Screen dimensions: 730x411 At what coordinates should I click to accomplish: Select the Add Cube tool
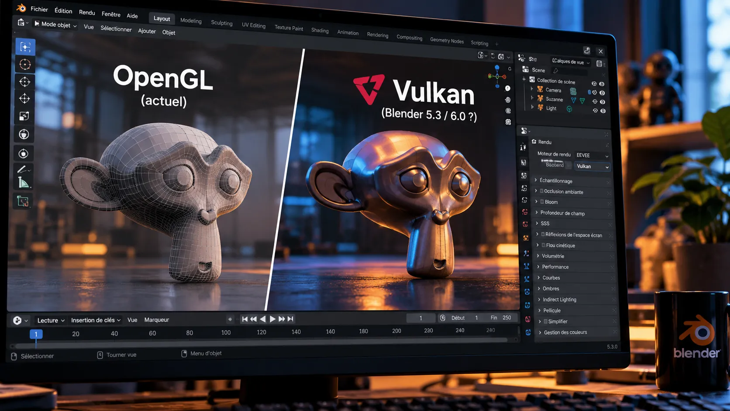[x=23, y=201]
